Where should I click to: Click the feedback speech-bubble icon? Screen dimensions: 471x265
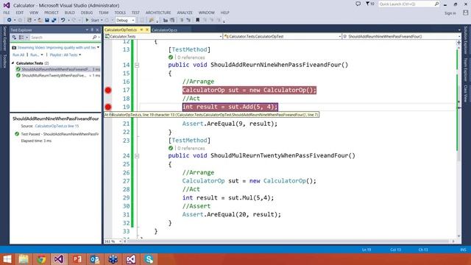tap(358, 4)
